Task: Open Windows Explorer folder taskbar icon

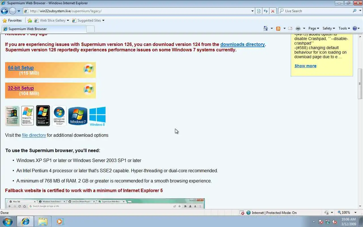Action: click(x=43, y=221)
